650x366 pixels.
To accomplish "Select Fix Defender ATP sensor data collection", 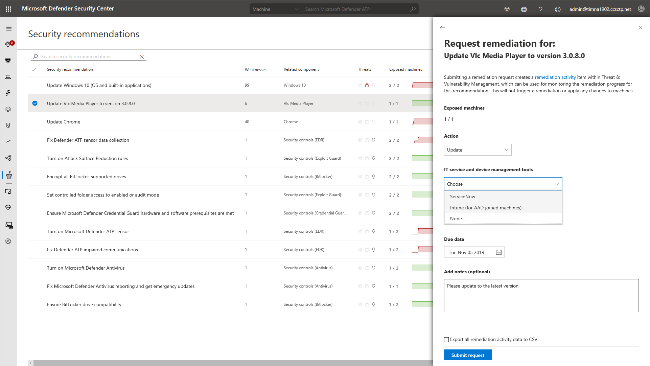I will coord(230,140).
